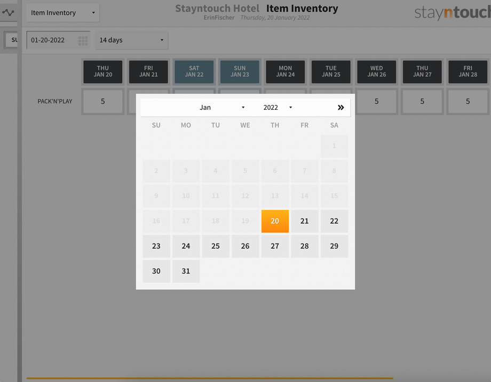The image size is (491, 382).
Task: Click the WED JAN 26 column header
Action: (x=377, y=71)
